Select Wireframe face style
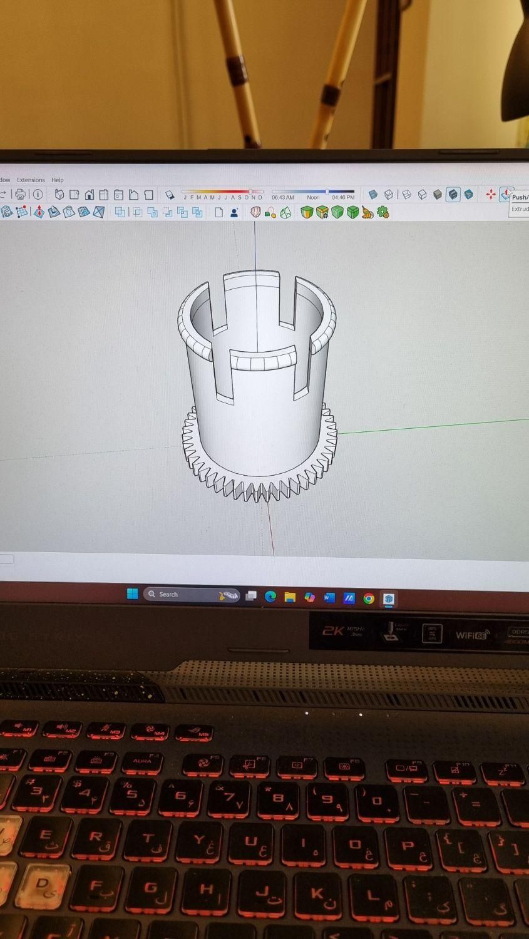This screenshot has width=529, height=939. click(406, 195)
